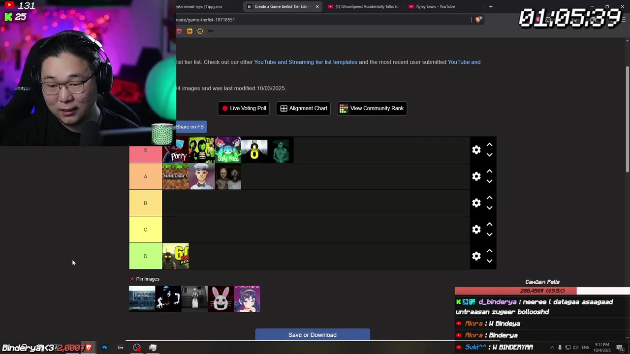The image size is (630, 354).
Task: Move A tier row up with chevron
Action: point(489,172)
